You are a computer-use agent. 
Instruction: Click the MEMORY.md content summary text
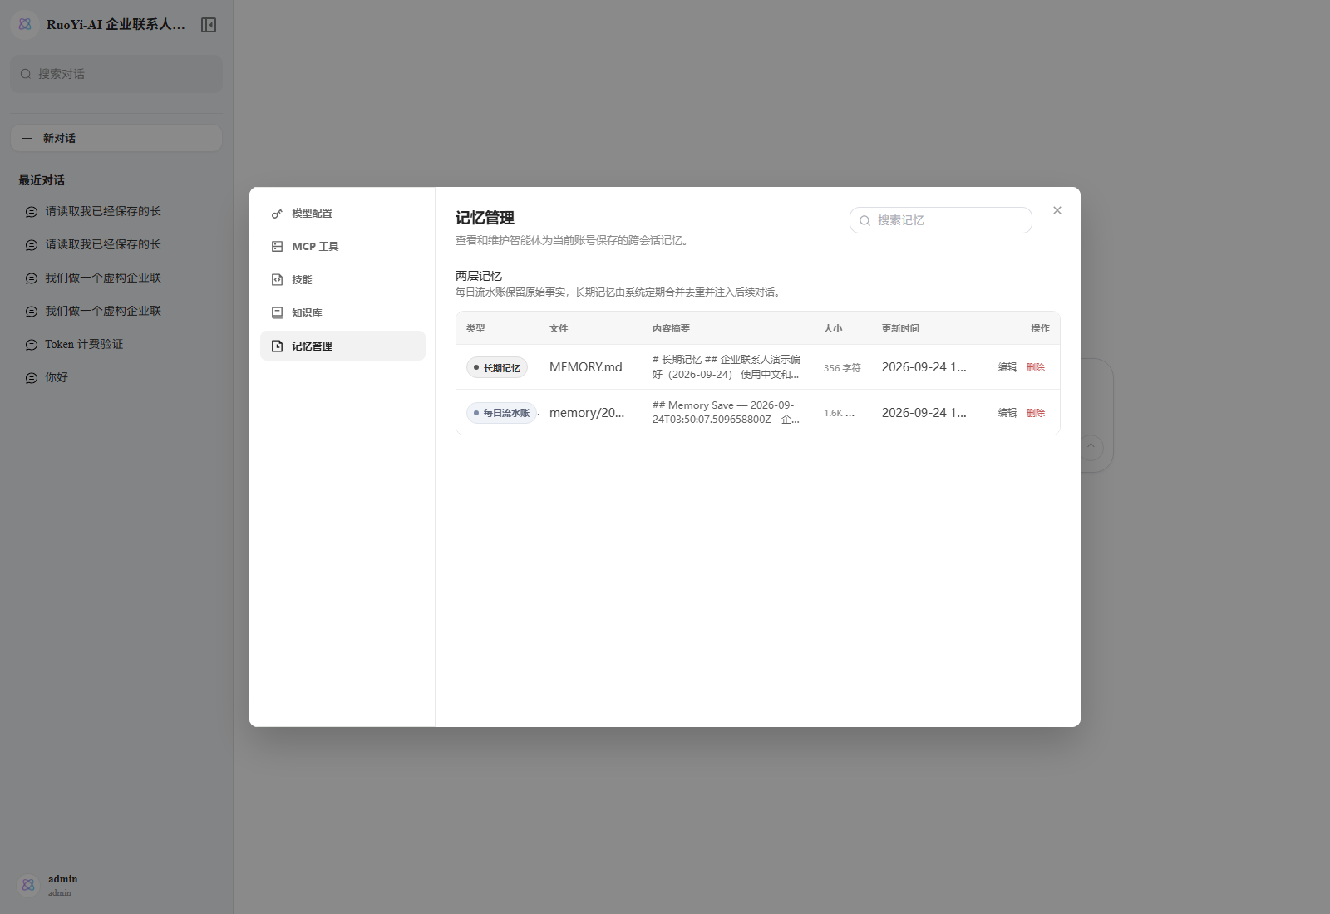point(727,367)
